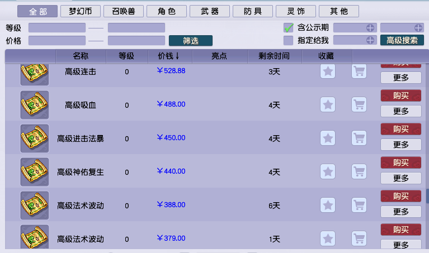Select the ¥528.88 price text
This screenshot has height=253, width=429.
[x=171, y=71]
